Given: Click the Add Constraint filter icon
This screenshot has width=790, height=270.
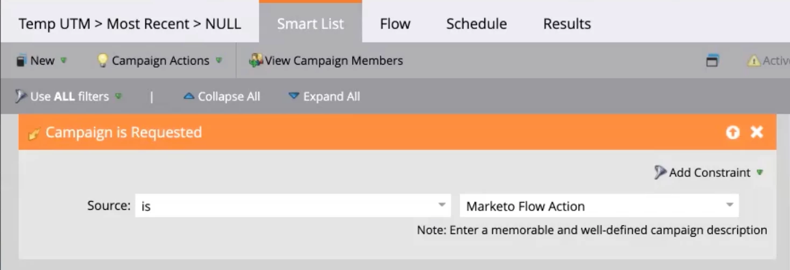Looking at the screenshot, I should click(x=660, y=173).
